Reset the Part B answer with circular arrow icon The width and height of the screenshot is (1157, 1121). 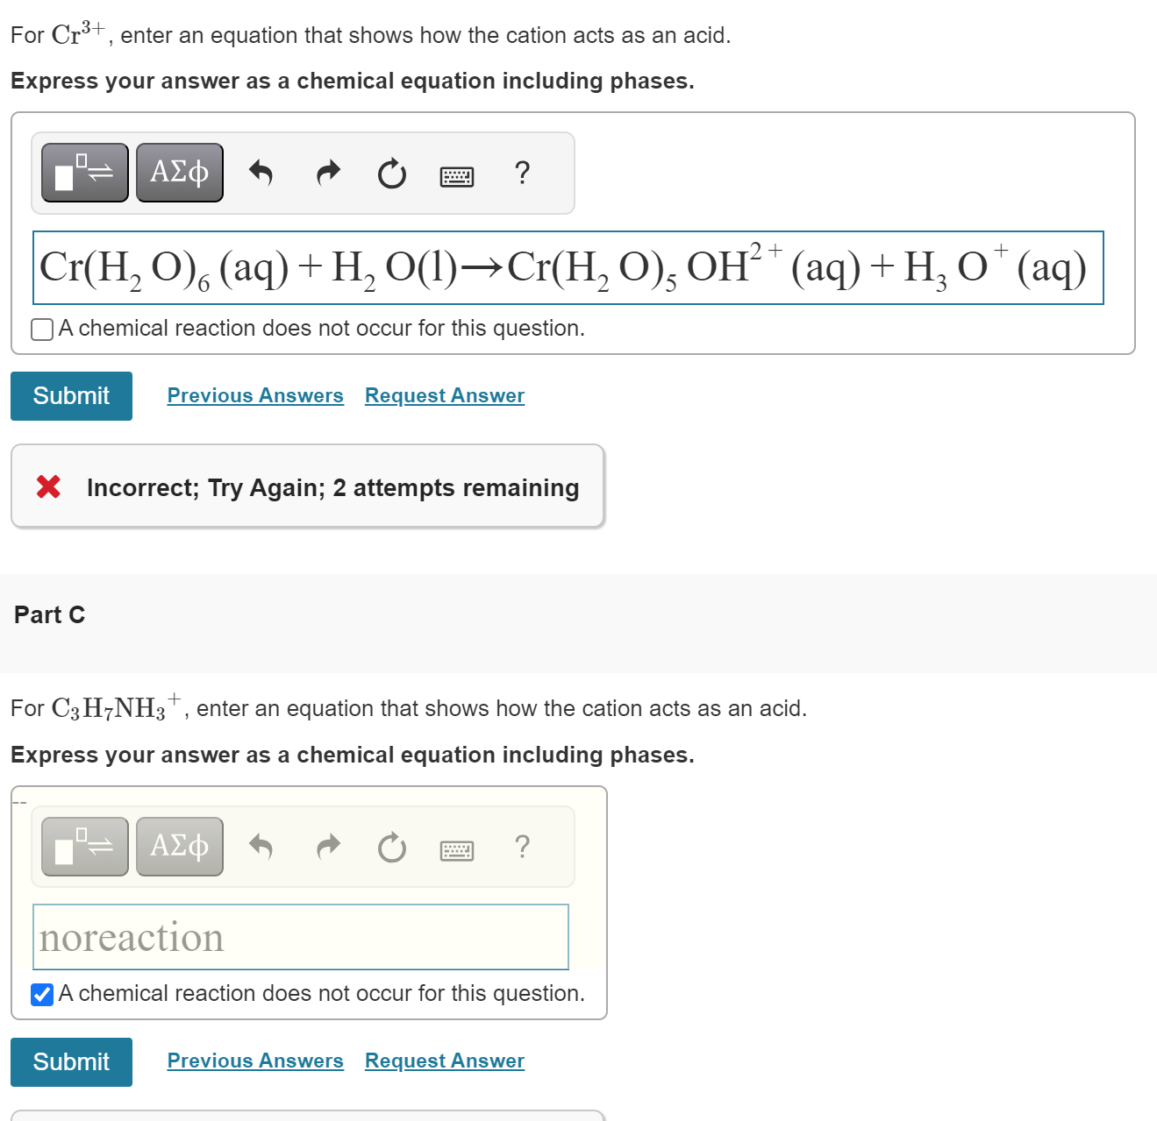pyautogui.click(x=391, y=174)
